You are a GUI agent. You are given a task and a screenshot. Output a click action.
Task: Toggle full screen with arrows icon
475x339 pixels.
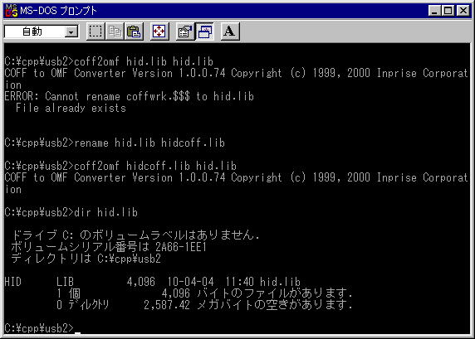[x=159, y=31]
